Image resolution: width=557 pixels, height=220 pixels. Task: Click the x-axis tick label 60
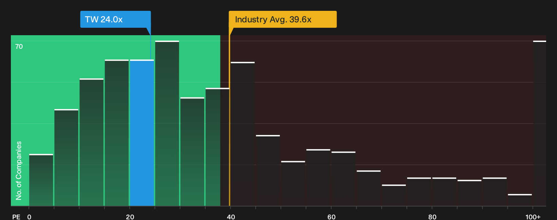(331, 217)
